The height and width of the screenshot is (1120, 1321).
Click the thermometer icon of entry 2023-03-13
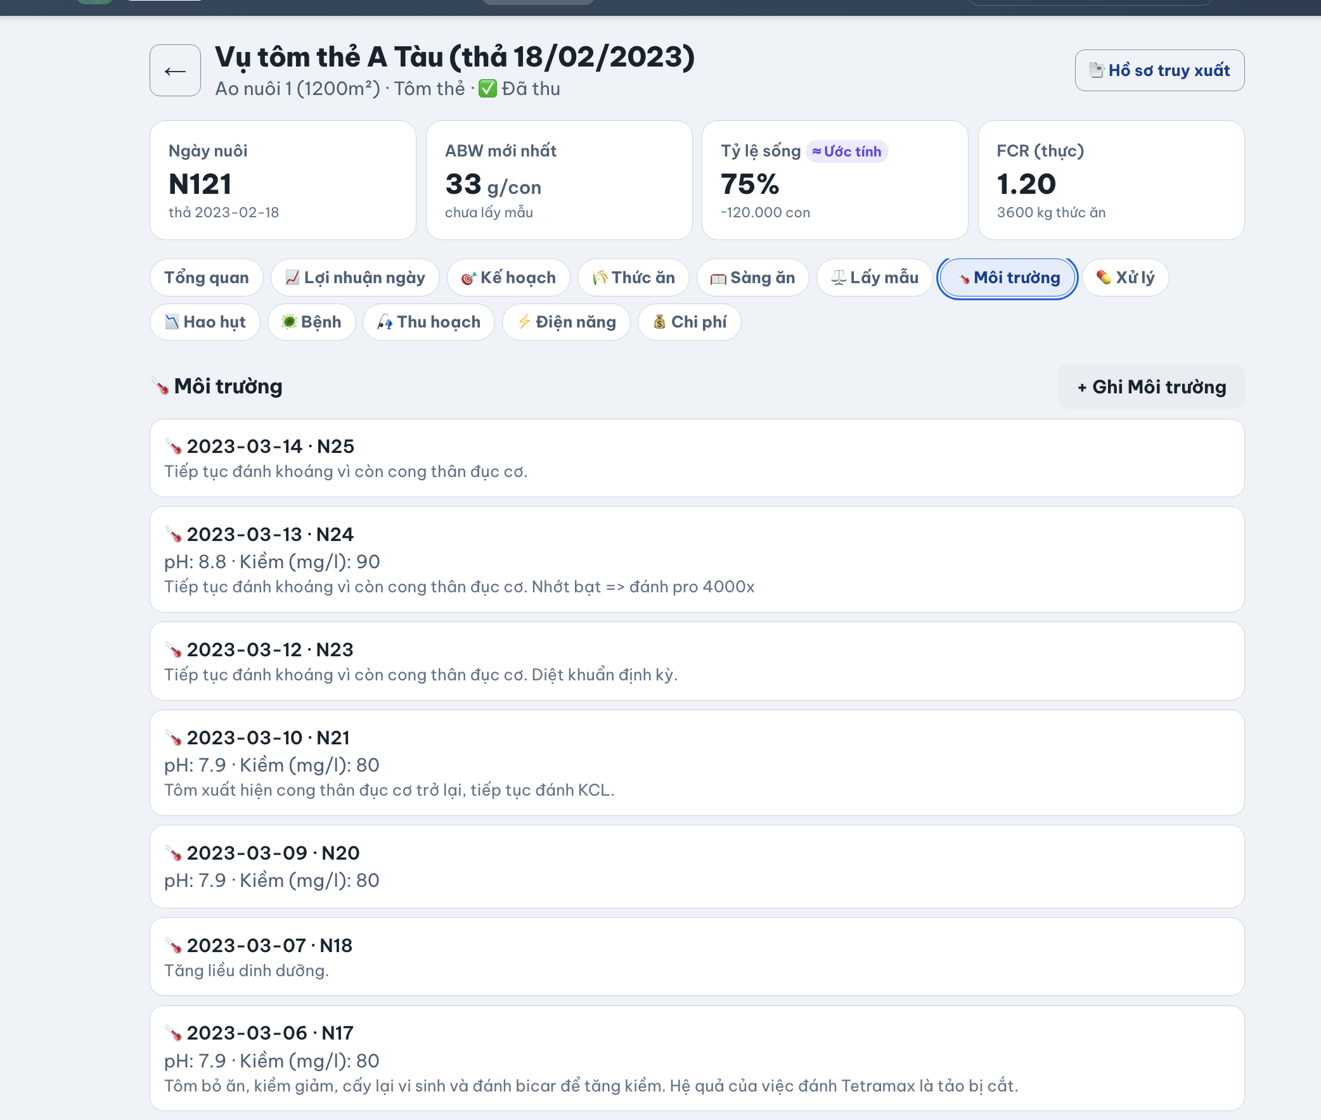click(173, 535)
